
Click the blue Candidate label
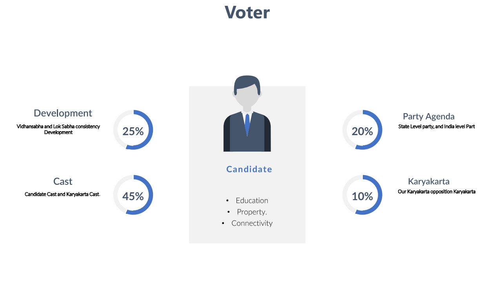pos(249,169)
